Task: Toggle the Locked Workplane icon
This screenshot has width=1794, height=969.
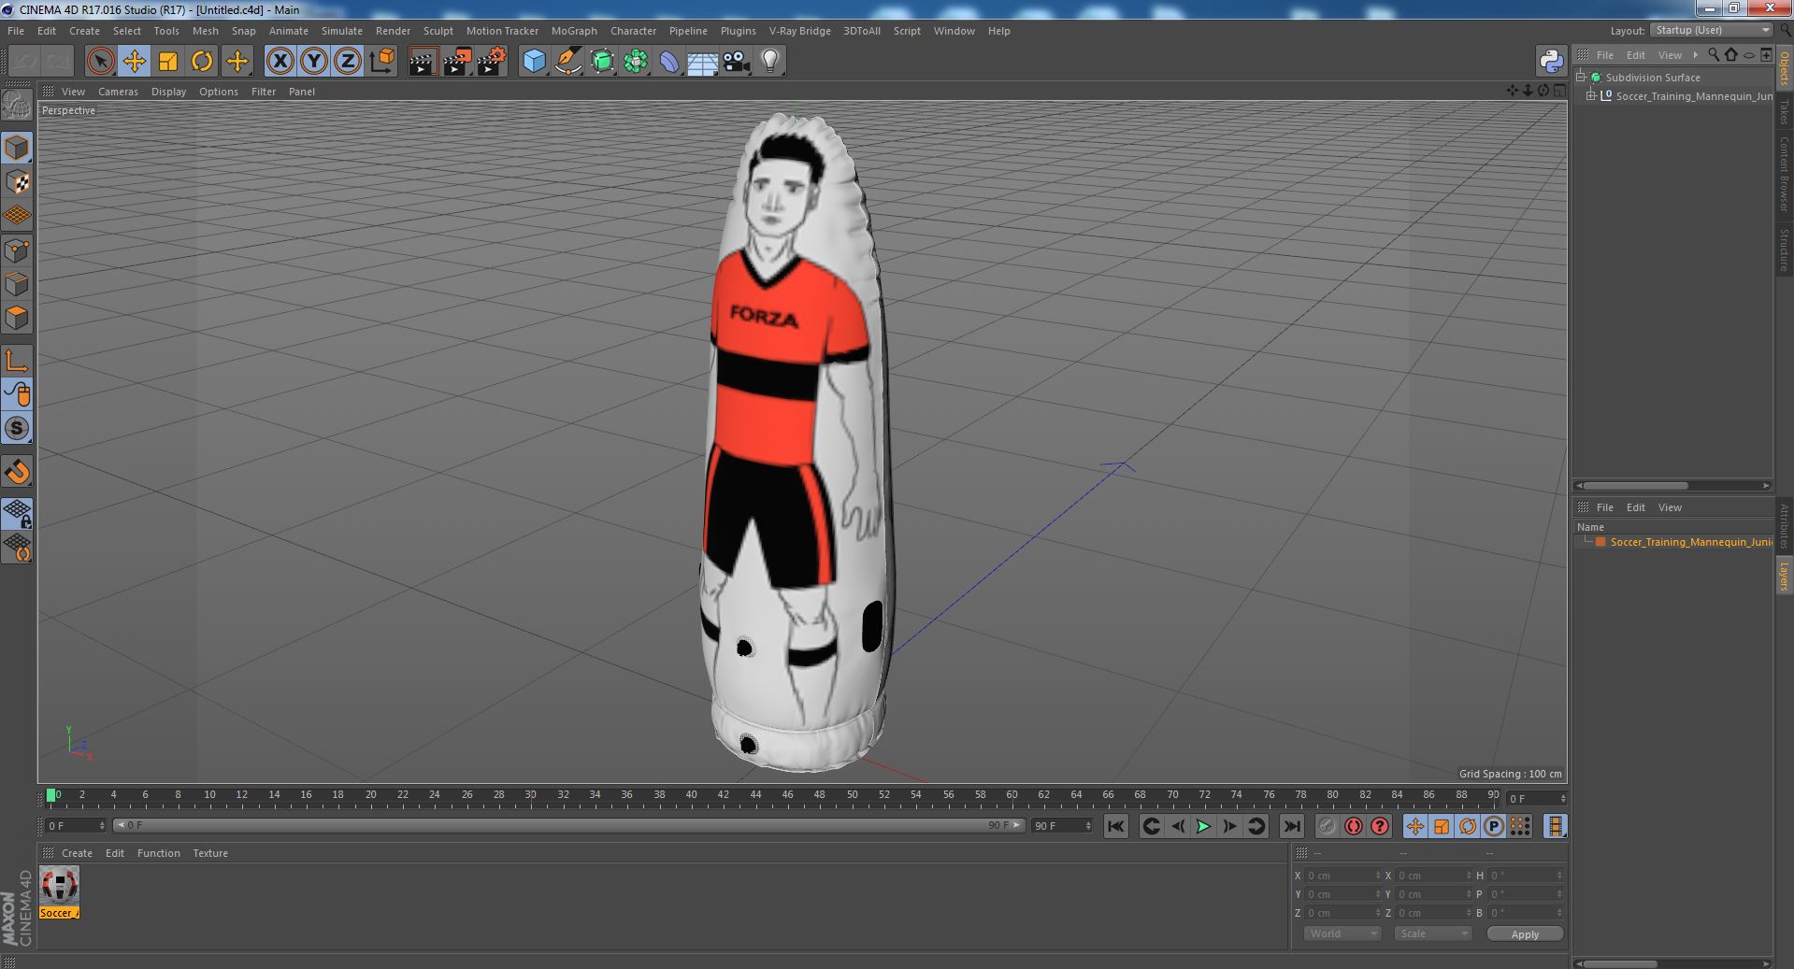Action: coord(17,513)
